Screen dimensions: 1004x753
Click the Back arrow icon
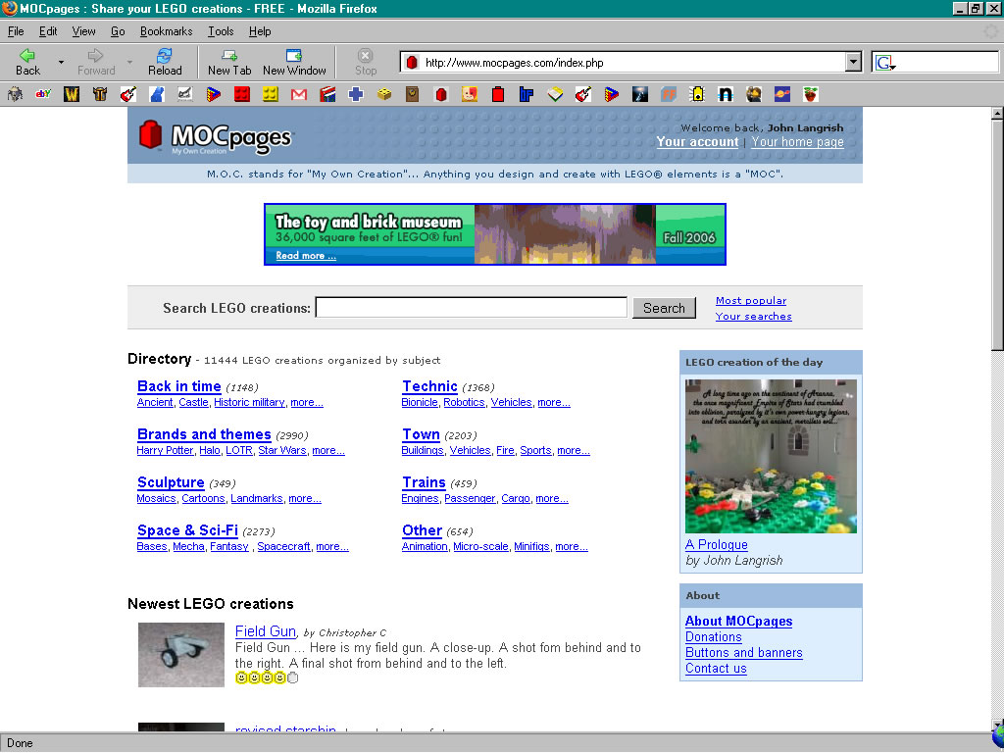coord(27,56)
